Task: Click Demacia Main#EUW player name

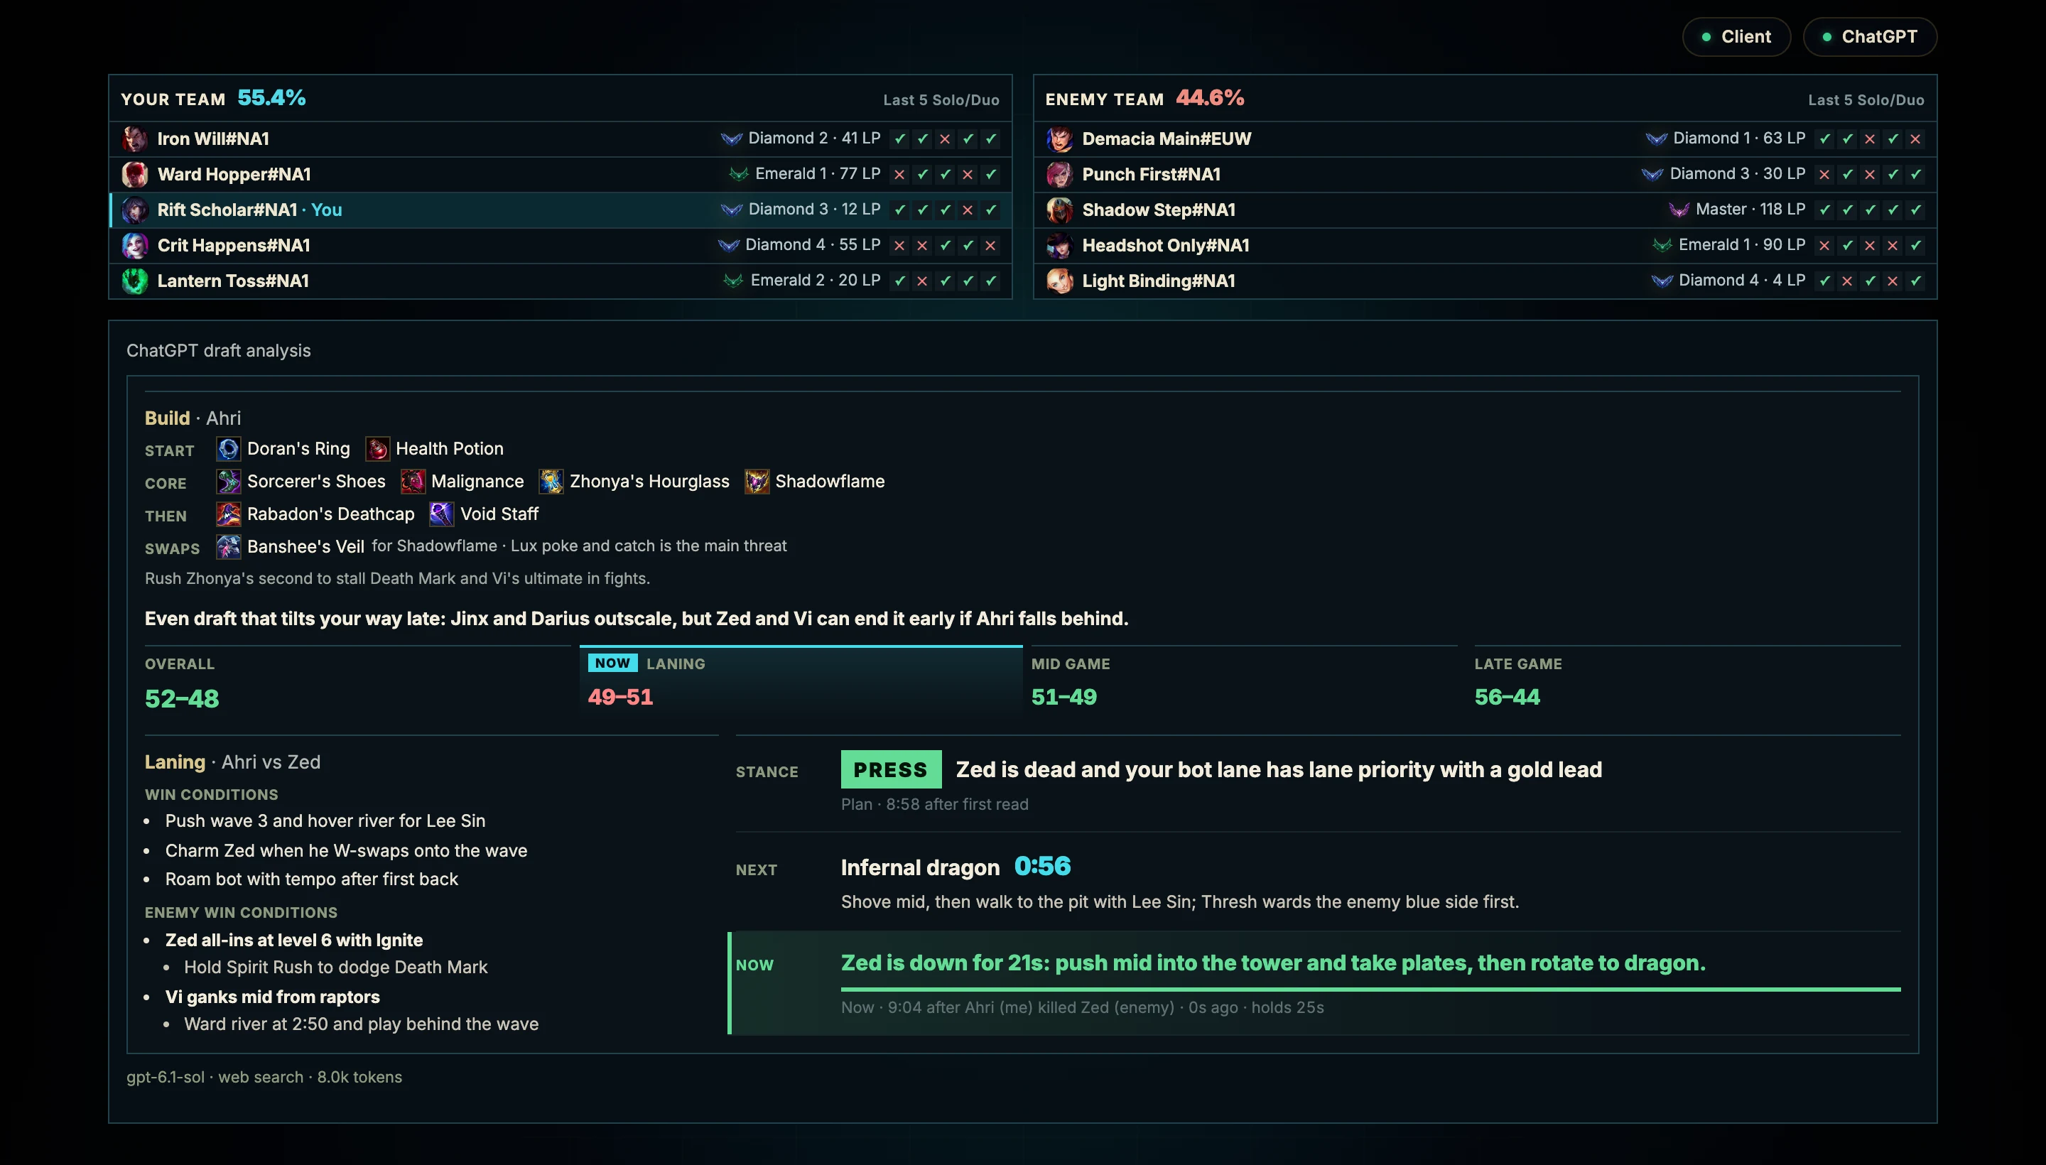Action: pos(1166,139)
